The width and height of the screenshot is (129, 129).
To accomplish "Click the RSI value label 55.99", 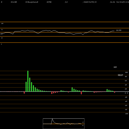I will pos(119,30).
